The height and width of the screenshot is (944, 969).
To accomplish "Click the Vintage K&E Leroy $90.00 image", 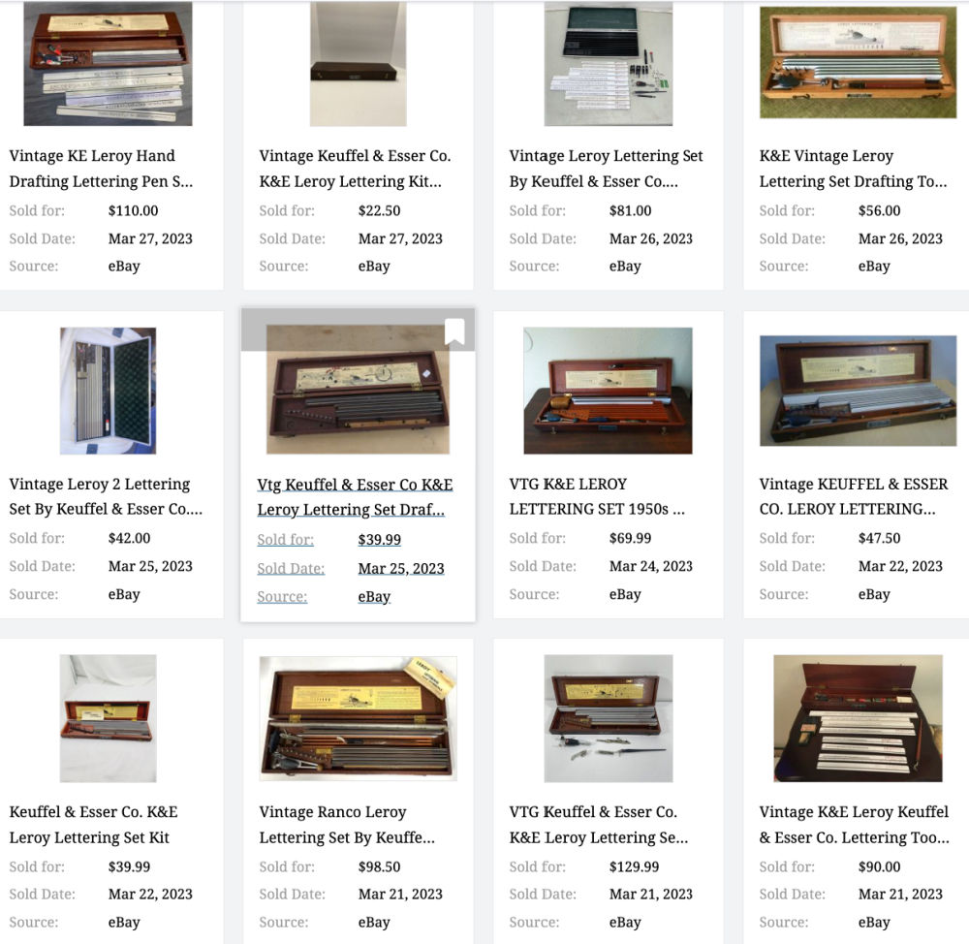I will pyautogui.click(x=858, y=718).
